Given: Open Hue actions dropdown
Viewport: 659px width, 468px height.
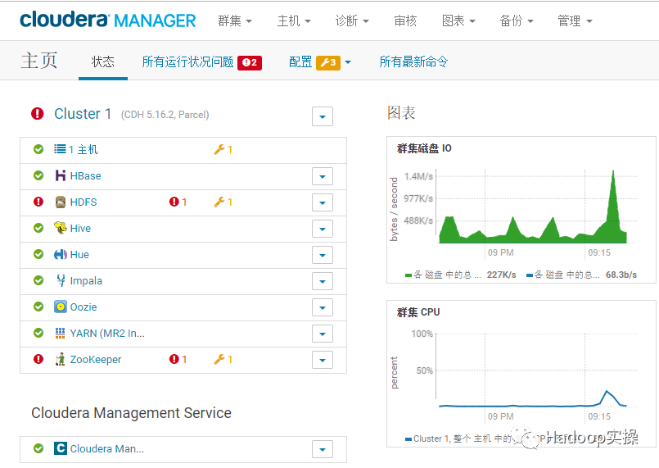Looking at the screenshot, I should tap(323, 255).
